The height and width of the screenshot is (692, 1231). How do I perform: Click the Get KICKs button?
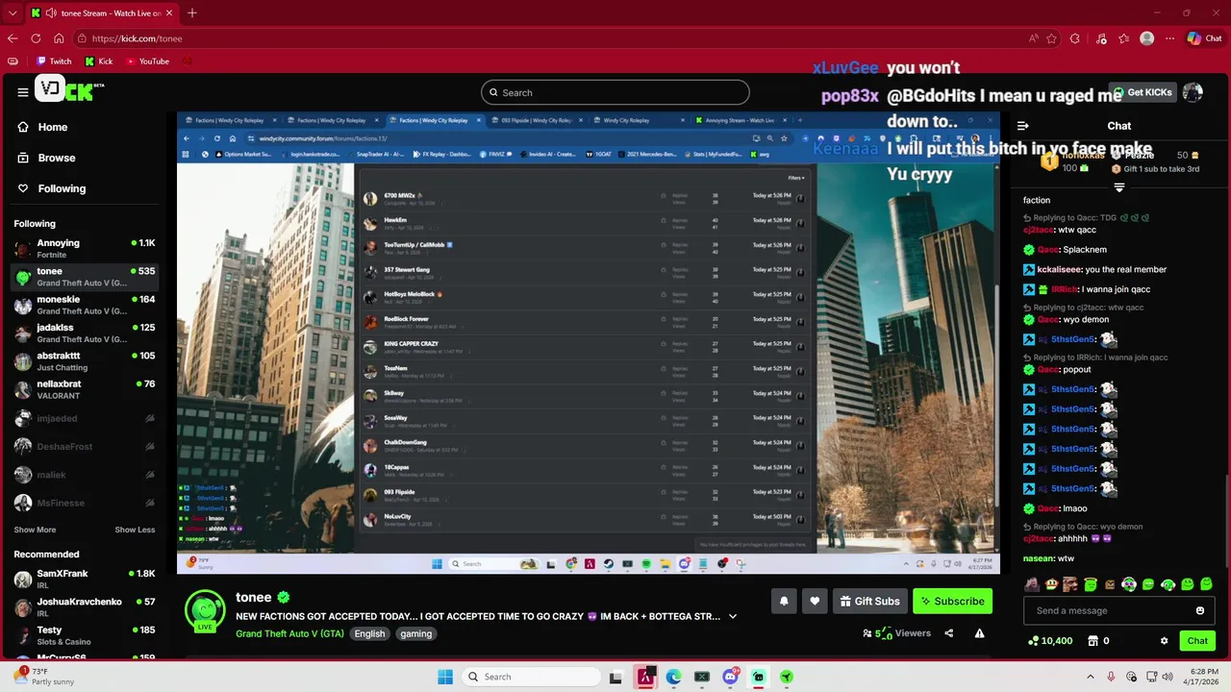click(1143, 92)
